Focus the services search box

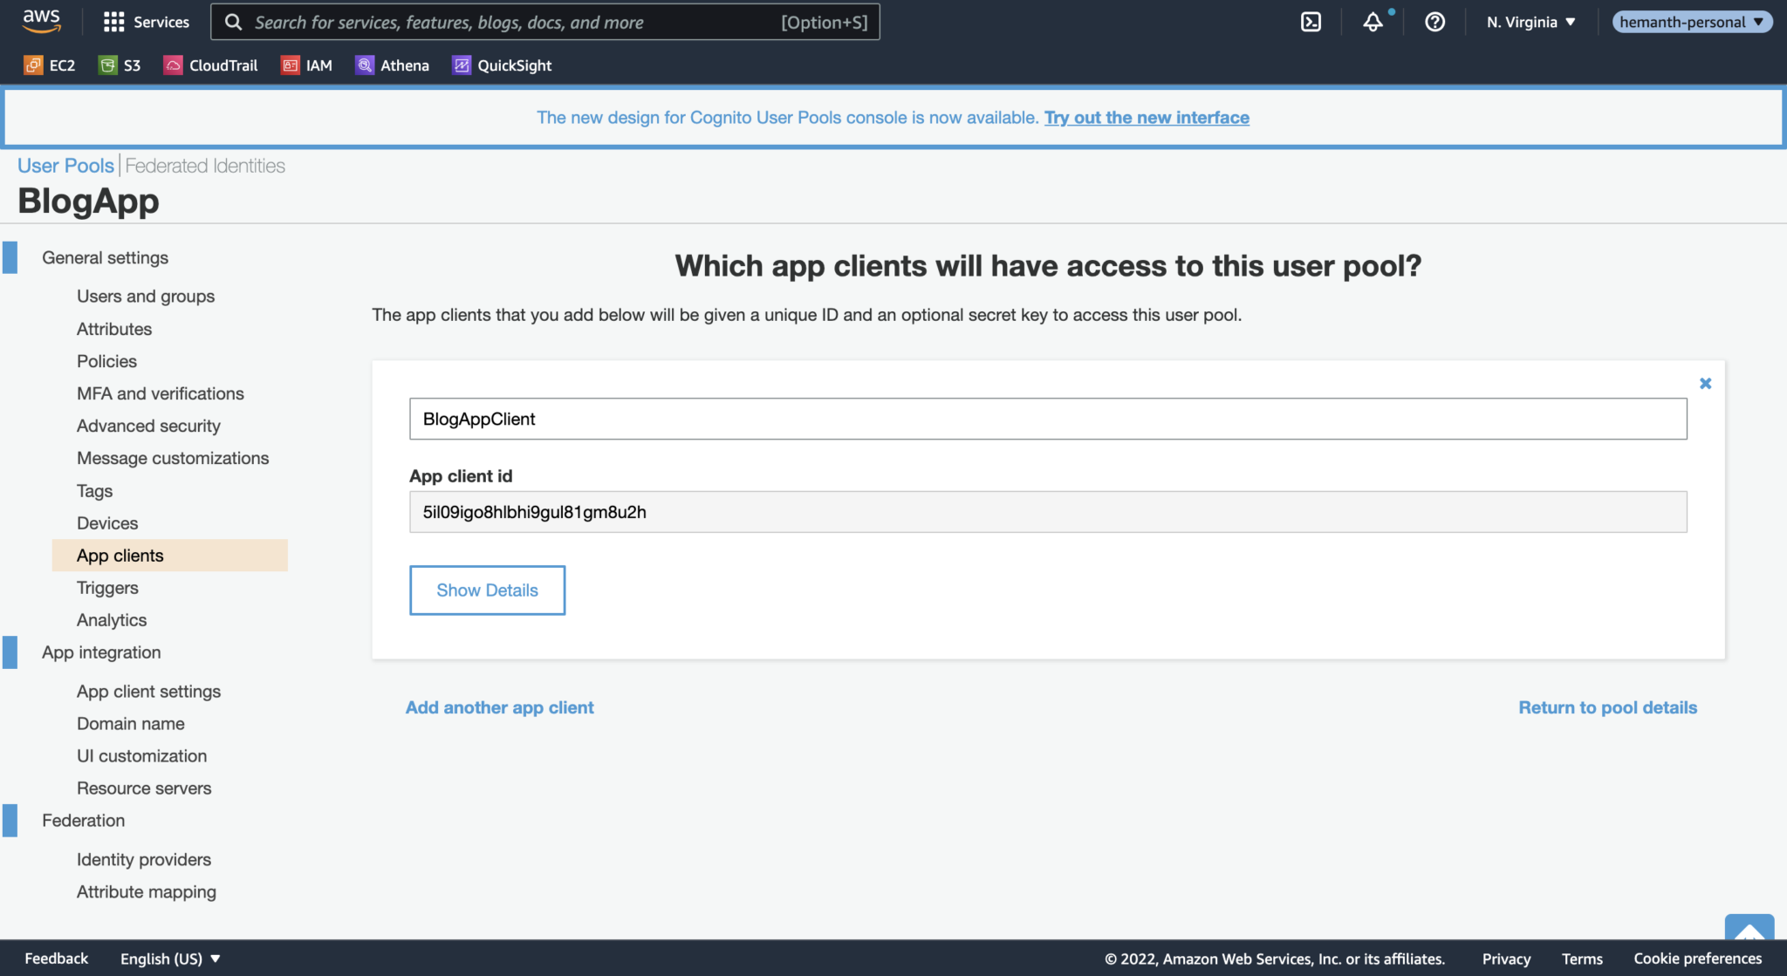click(x=544, y=22)
